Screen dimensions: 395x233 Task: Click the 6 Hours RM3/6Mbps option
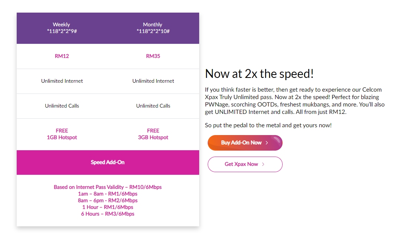(x=108, y=214)
